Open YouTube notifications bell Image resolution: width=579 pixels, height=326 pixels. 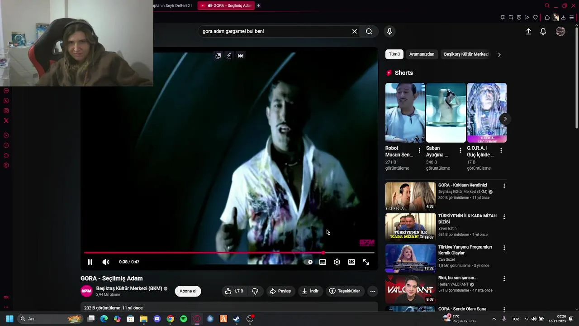click(543, 31)
